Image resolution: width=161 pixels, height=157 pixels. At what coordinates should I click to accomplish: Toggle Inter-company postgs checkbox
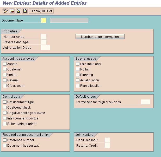[x=5, y=118]
